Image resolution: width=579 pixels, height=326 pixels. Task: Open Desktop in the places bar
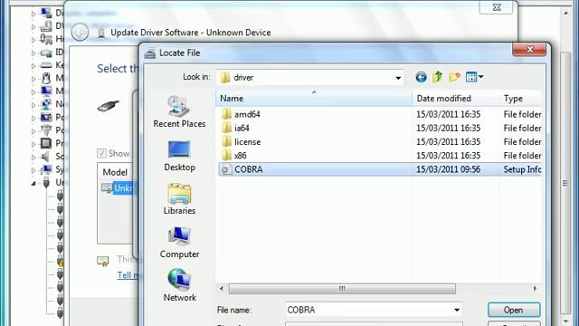179,156
